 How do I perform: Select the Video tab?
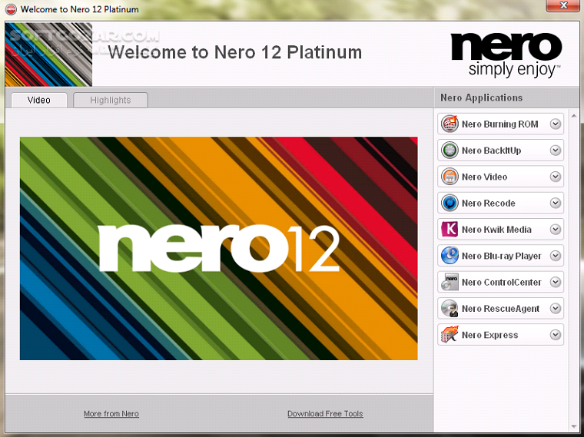(39, 100)
